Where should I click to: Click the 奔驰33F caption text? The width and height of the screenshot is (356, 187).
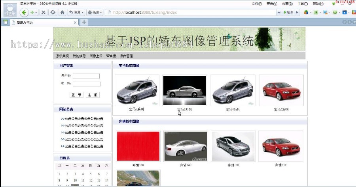click(x=281, y=165)
